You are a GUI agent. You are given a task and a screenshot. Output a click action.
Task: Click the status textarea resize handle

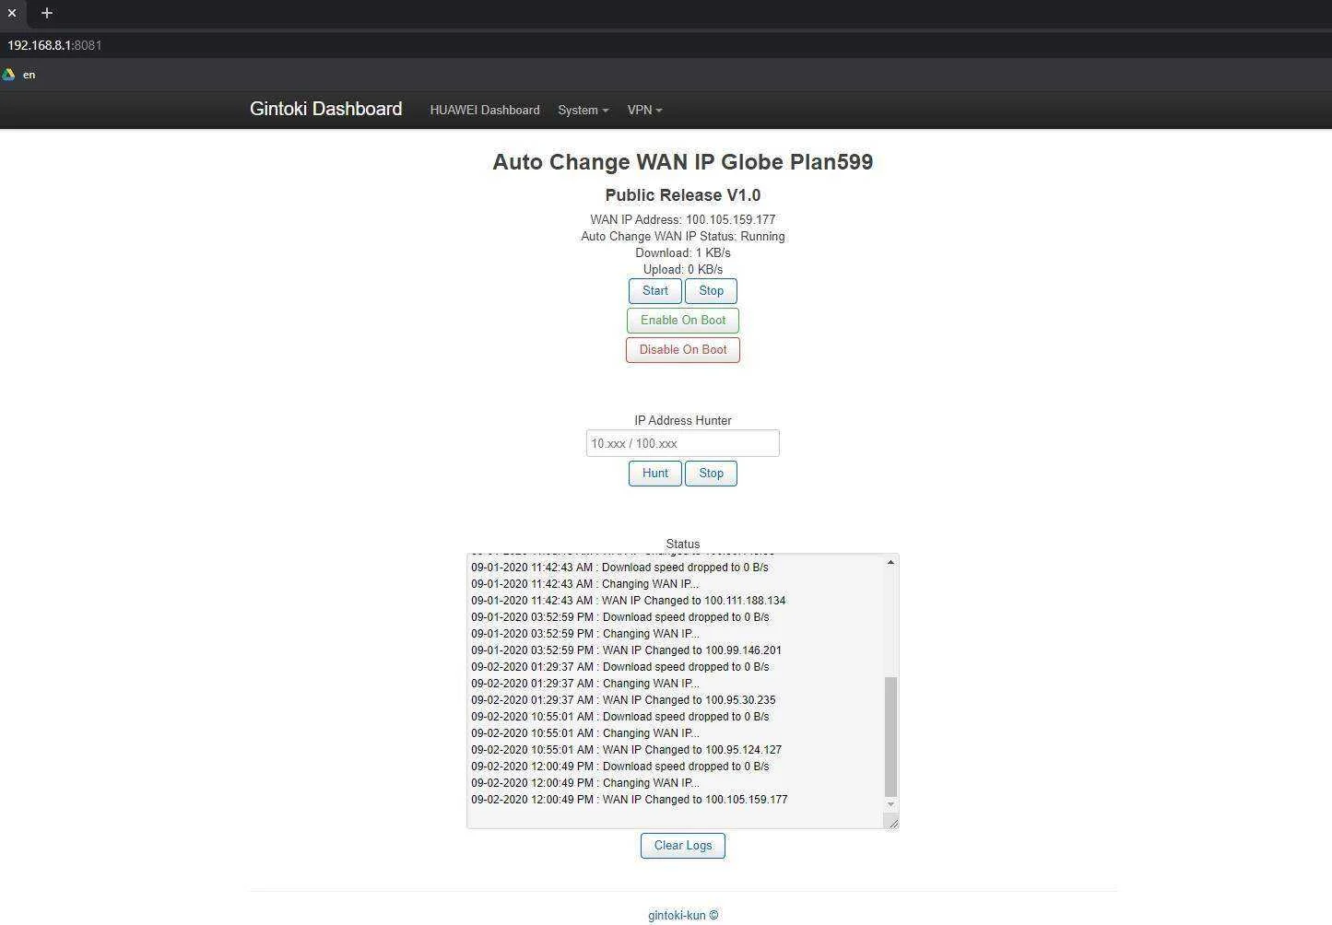tap(891, 822)
